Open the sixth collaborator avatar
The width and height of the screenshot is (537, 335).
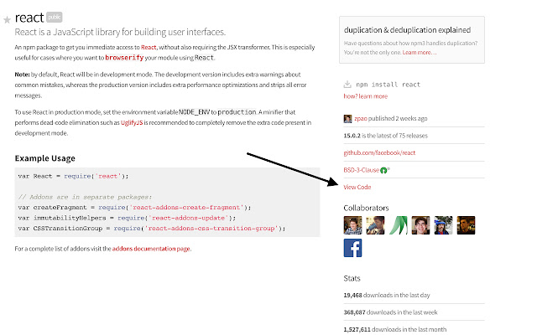[x=466, y=225]
